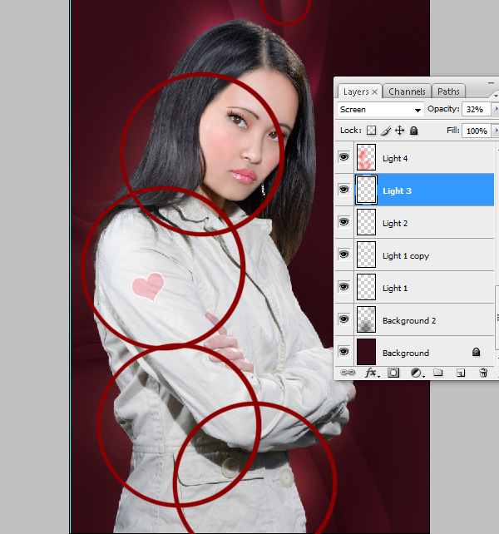
Task: Select the layer named Light 1 copy
Action: pos(406,256)
